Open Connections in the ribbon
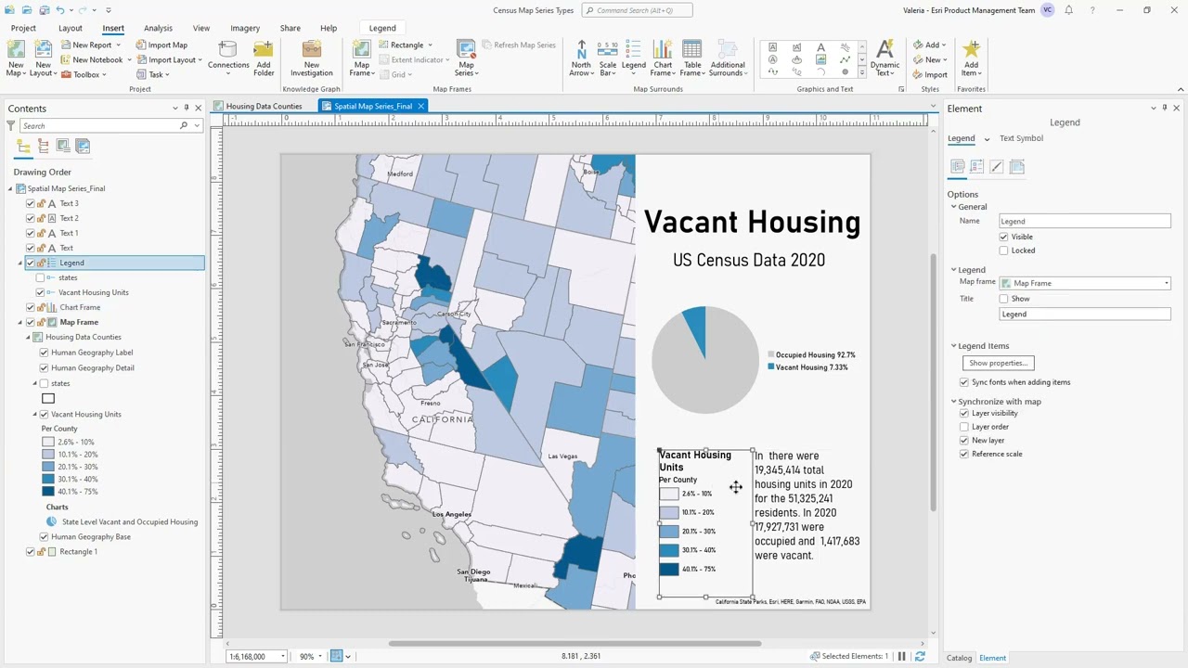The image size is (1188, 668). click(228, 54)
